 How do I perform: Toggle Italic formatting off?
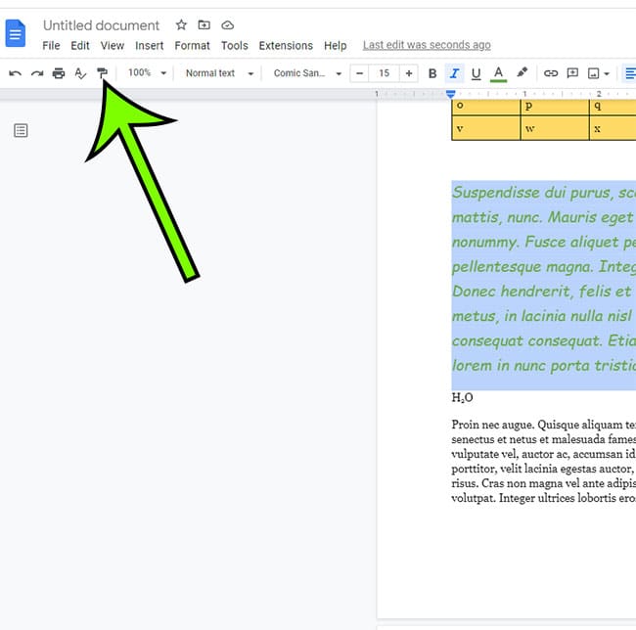tap(454, 73)
